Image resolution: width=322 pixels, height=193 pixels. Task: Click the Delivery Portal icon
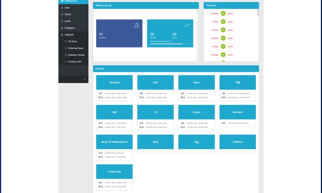(66, 55)
